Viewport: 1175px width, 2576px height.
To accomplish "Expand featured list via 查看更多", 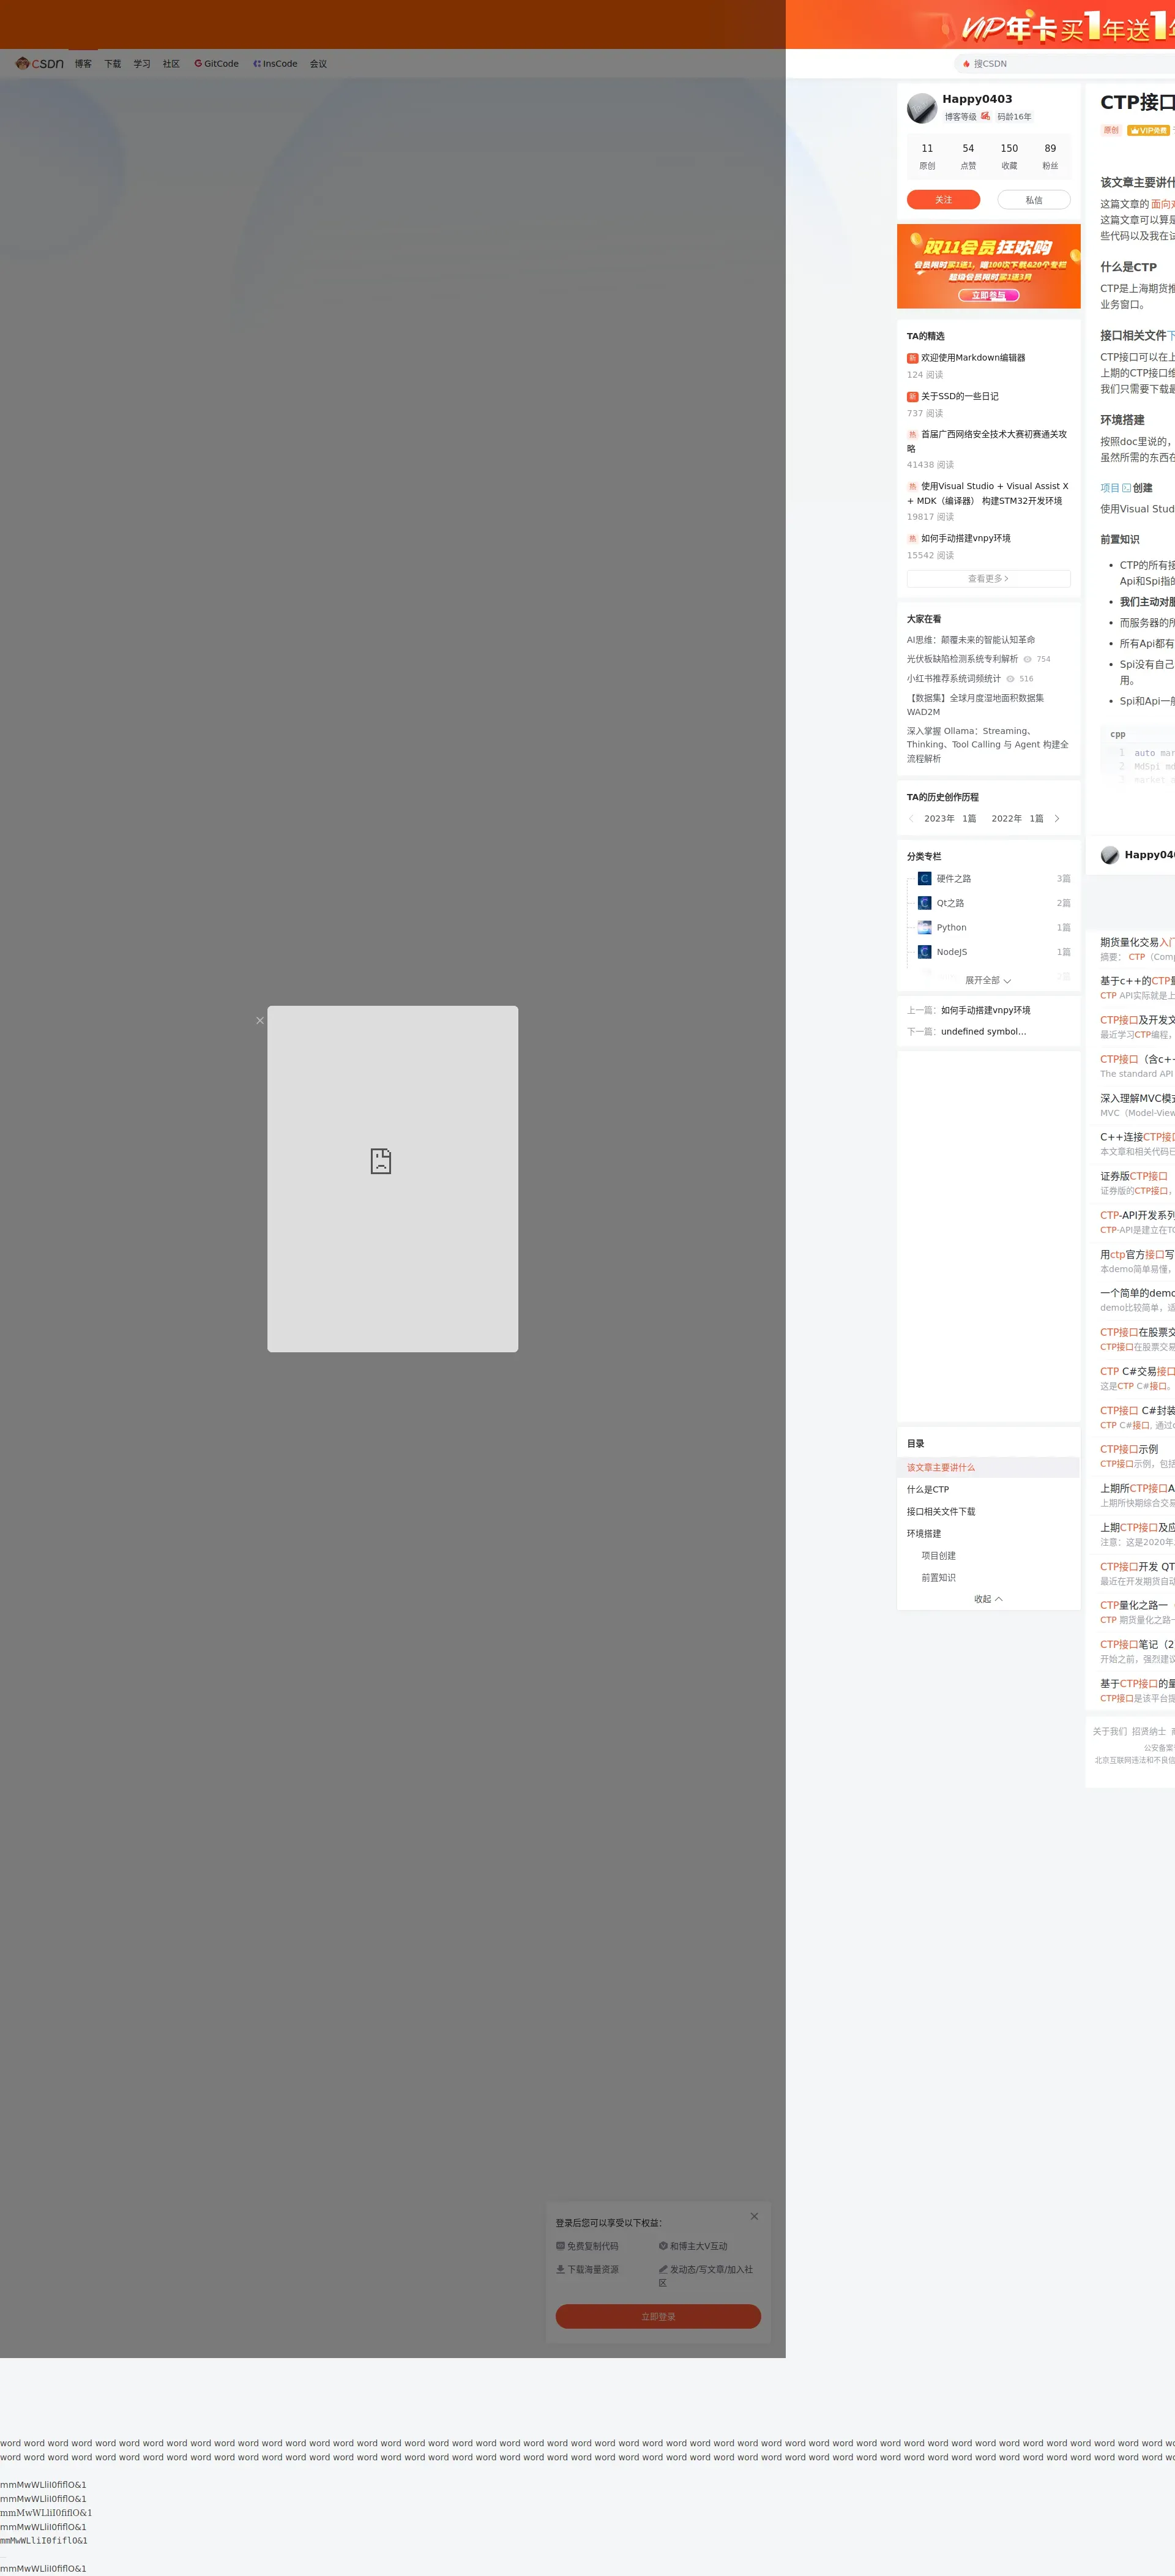I will (988, 578).
